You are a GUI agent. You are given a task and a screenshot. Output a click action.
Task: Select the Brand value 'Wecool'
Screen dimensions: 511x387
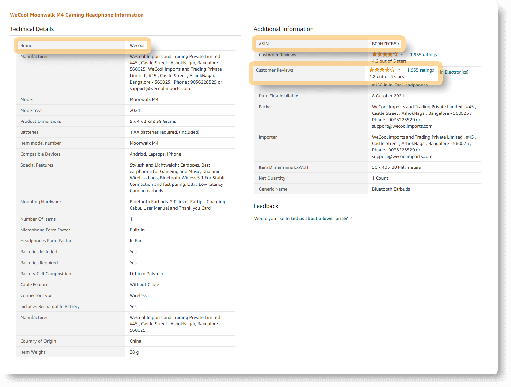point(137,45)
